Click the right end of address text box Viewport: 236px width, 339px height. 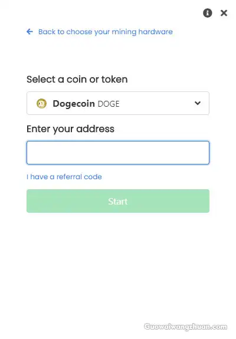pos(204,153)
